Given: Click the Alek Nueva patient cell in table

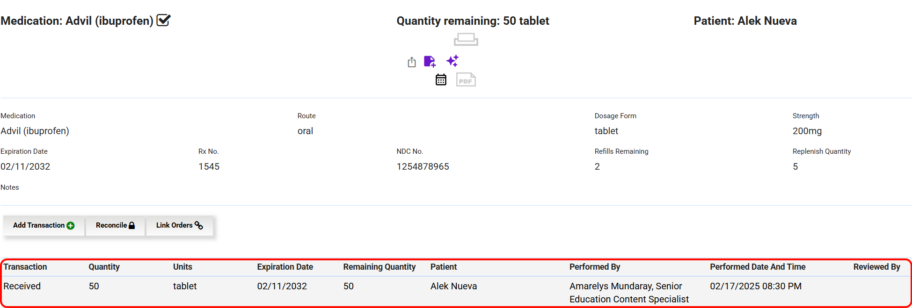Looking at the screenshot, I should [x=453, y=286].
